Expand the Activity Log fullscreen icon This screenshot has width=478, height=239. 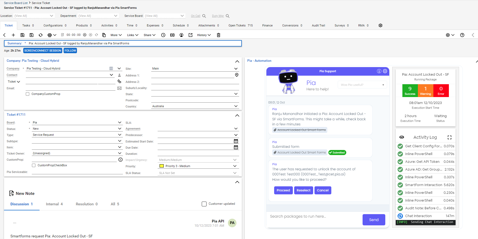(450, 137)
